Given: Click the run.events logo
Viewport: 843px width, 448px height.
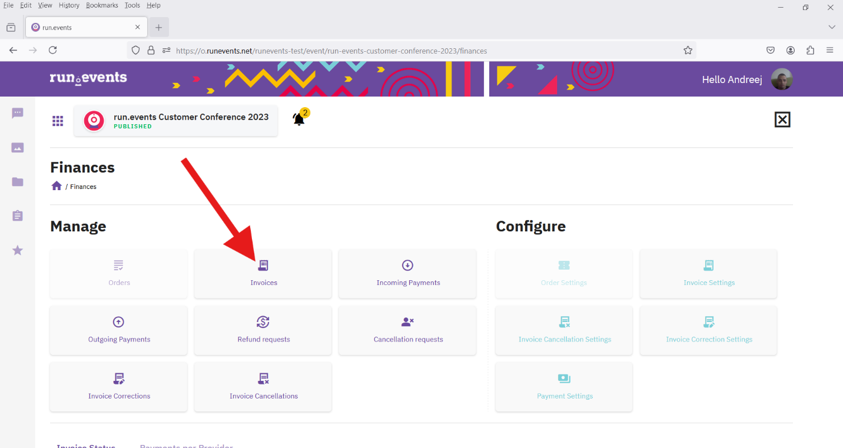Looking at the screenshot, I should point(88,78).
